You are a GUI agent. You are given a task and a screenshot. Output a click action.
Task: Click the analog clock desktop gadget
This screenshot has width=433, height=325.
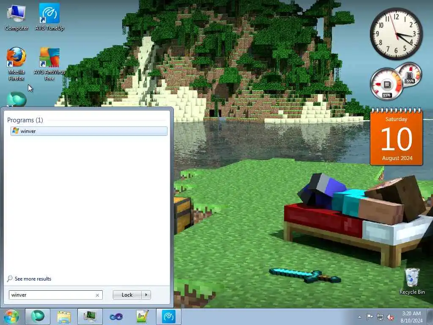coord(396,34)
